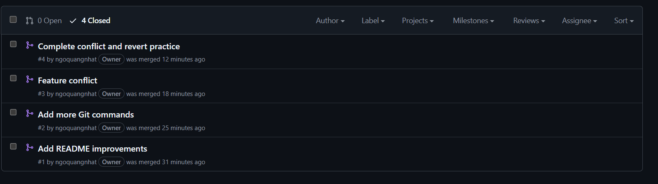This screenshot has width=658, height=184.
Task: Tick checkbox for Add README improvements
Action: (13, 146)
